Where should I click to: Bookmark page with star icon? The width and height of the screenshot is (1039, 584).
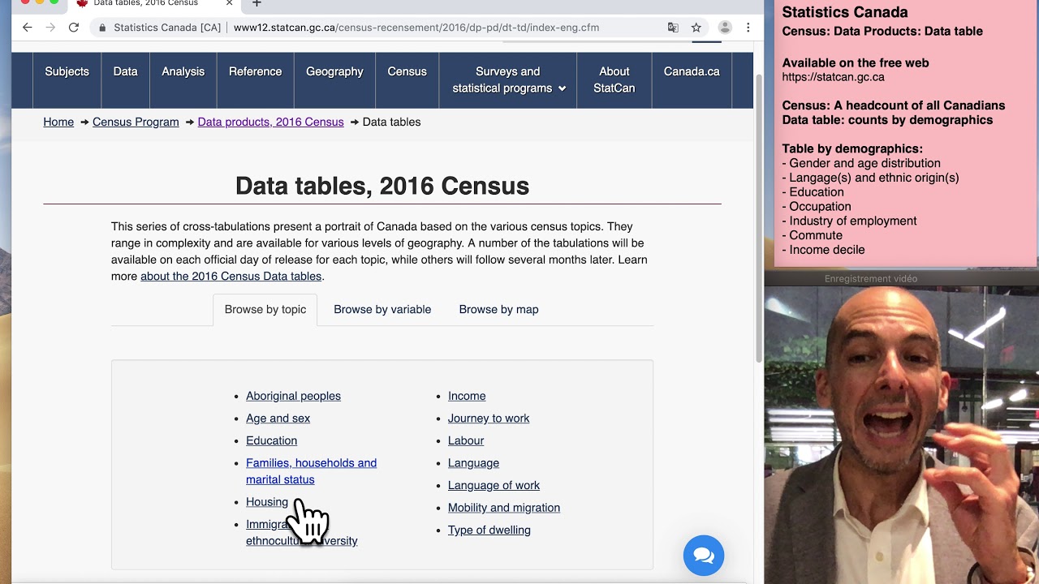[x=696, y=28]
